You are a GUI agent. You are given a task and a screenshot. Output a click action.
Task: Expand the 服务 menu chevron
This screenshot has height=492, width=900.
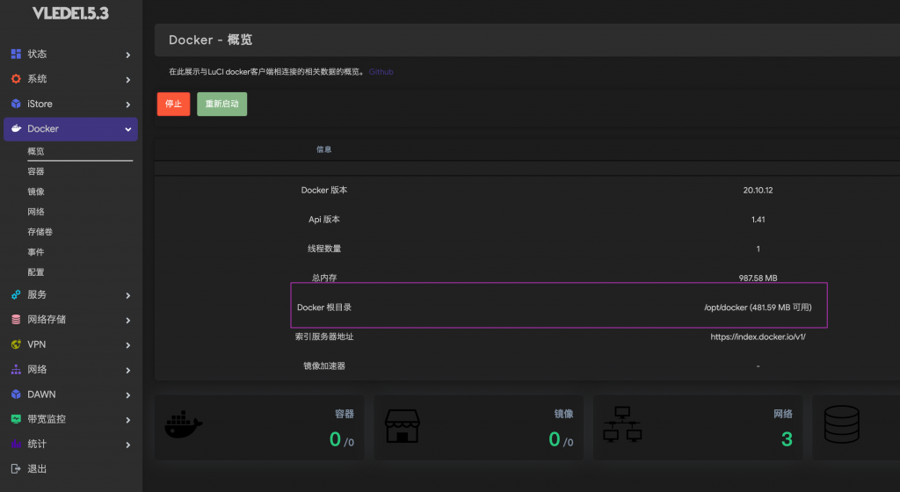tap(128, 295)
